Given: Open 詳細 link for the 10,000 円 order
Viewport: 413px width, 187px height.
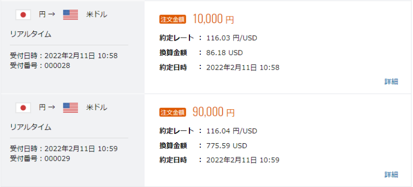Looking at the screenshot, I should coord(391,82).
